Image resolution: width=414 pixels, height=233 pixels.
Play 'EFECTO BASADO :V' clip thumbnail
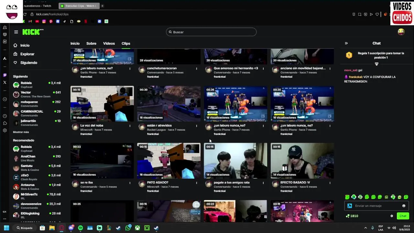(x=302, y=161)
